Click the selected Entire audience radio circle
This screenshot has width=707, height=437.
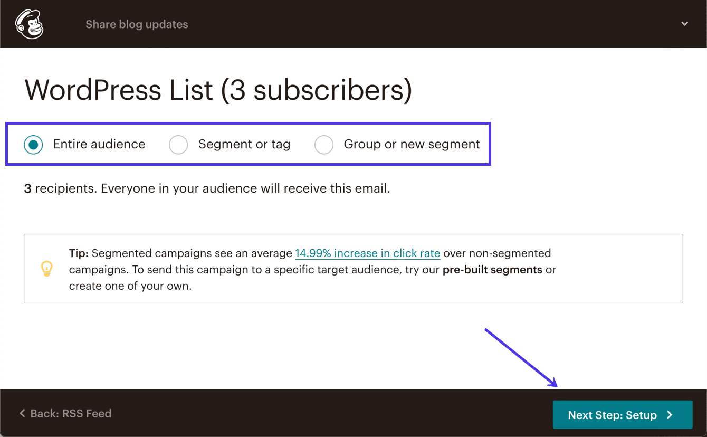pyautogui.click(x=33, y=144)
